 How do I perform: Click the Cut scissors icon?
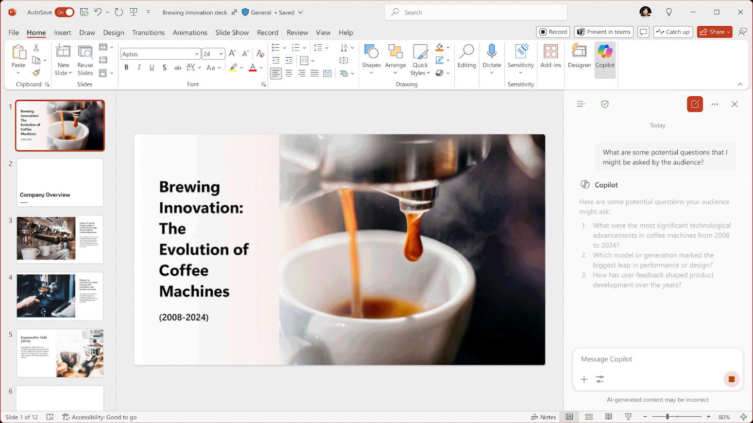click(x=36, y=48)
